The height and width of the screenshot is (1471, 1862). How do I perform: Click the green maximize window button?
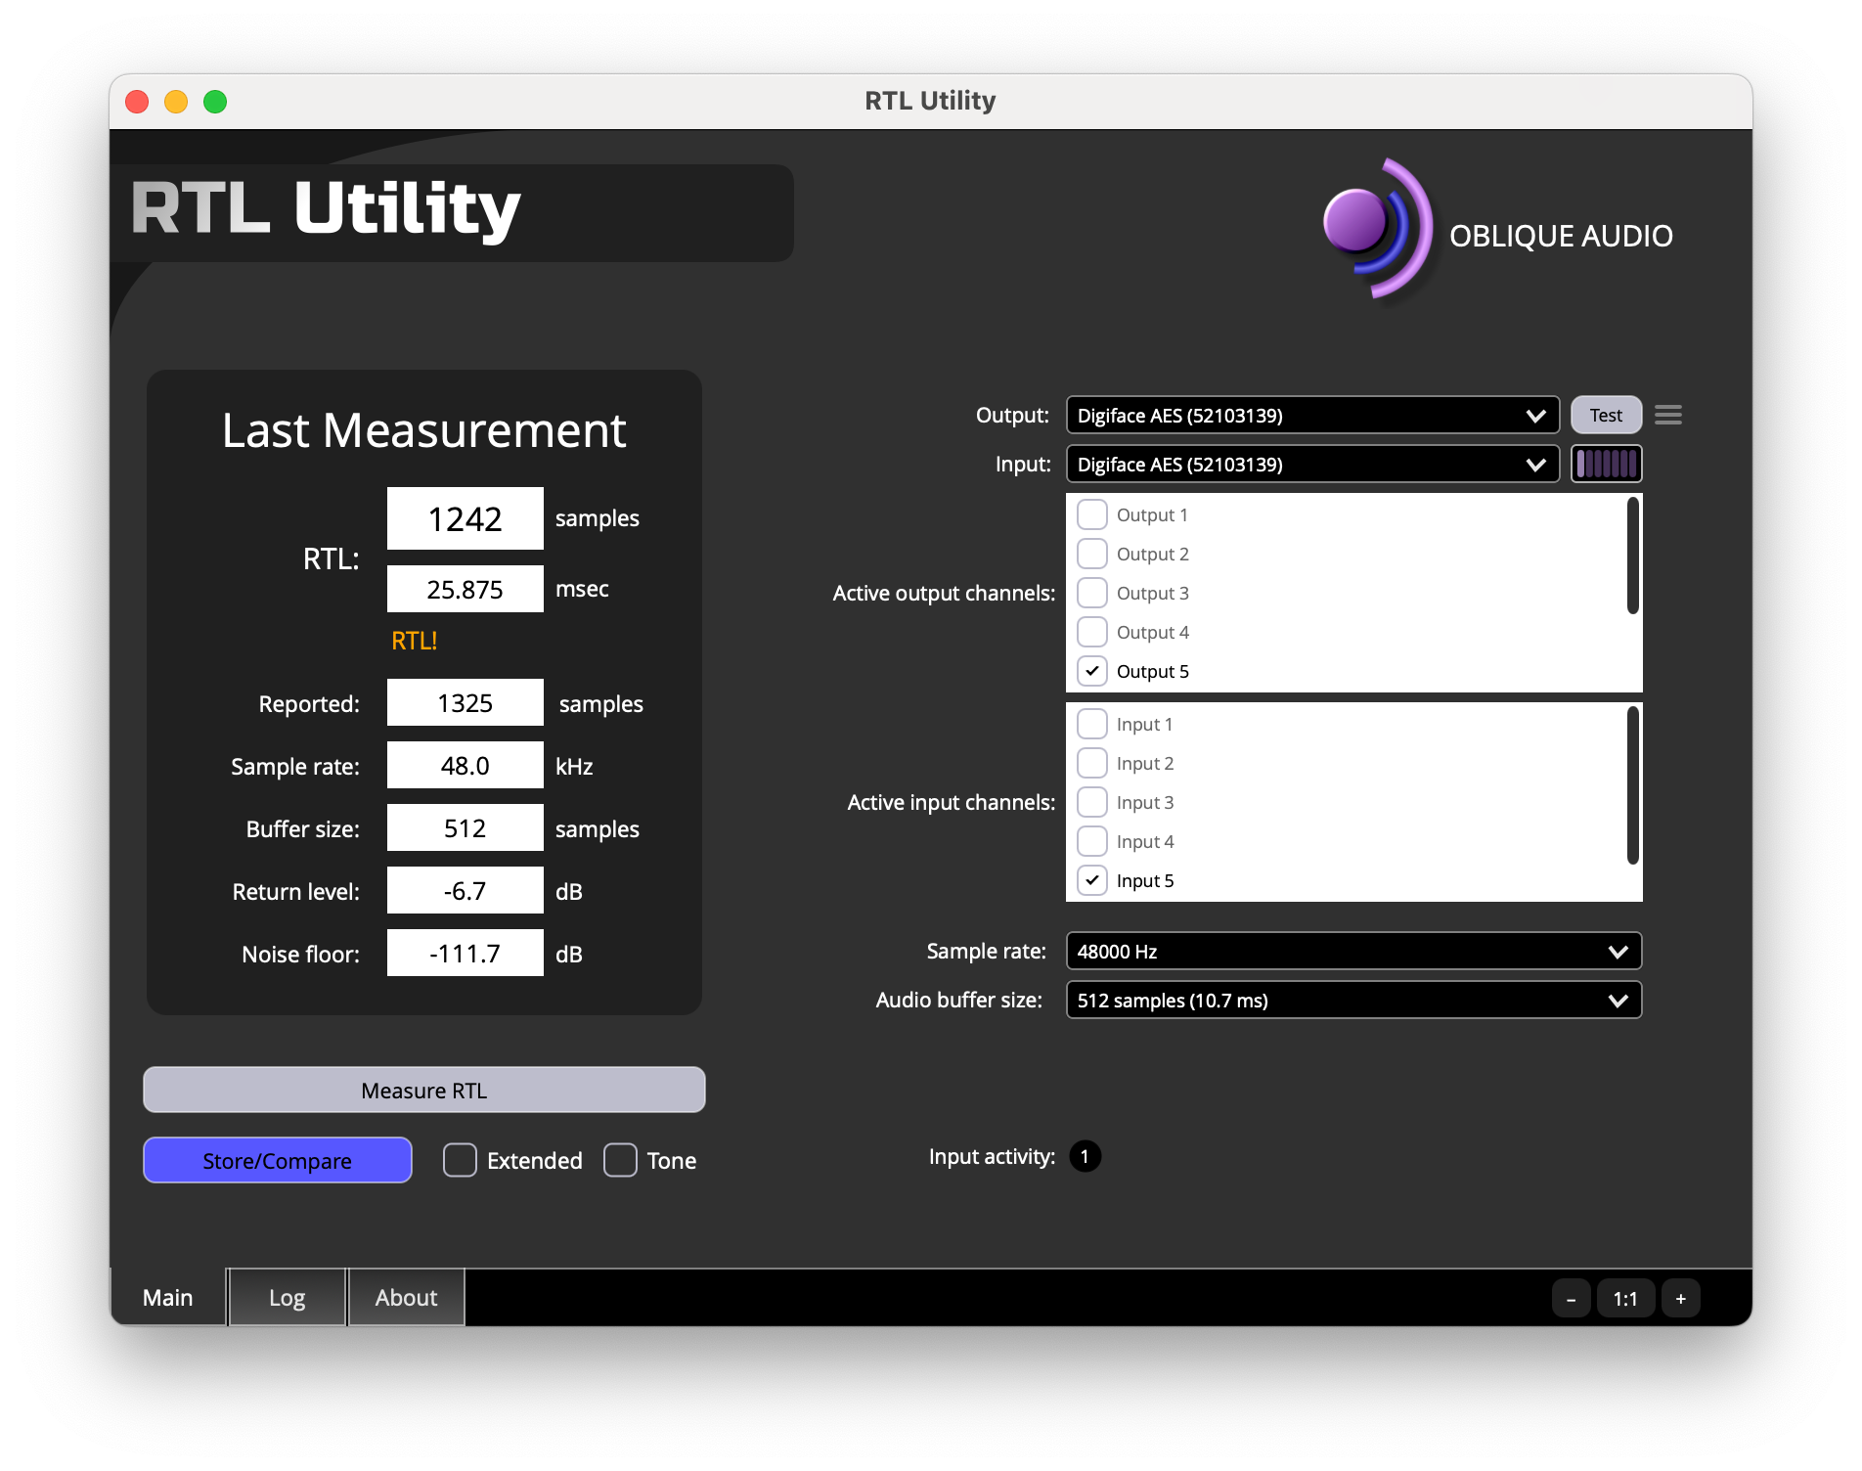pyautogui.click(x=215, y=102)
